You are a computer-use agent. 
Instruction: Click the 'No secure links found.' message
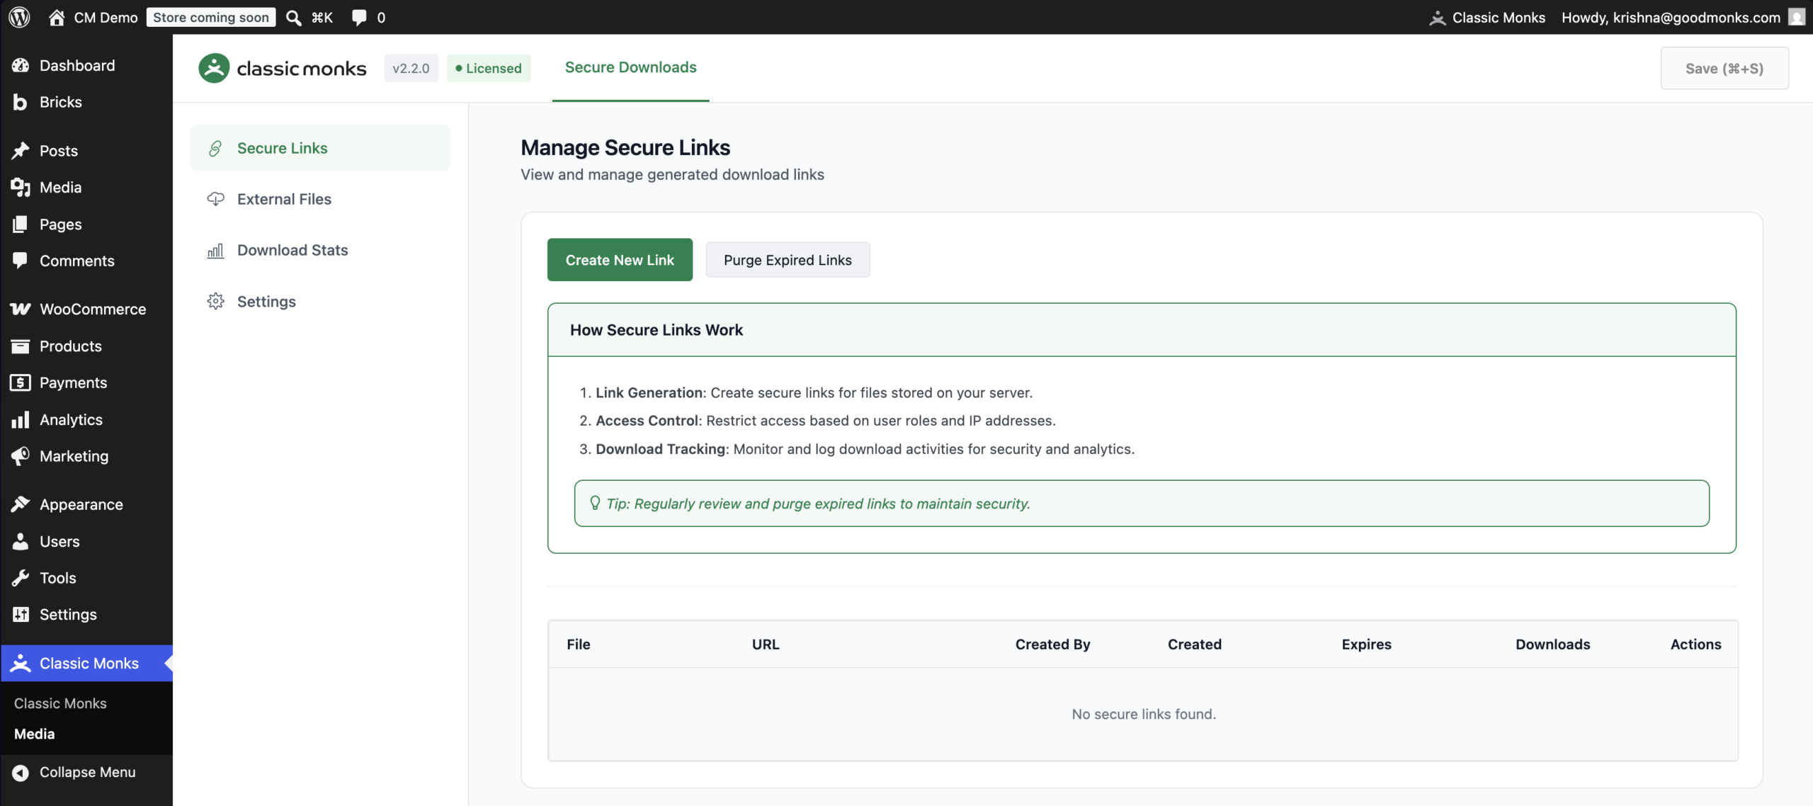click(1144, 714)
